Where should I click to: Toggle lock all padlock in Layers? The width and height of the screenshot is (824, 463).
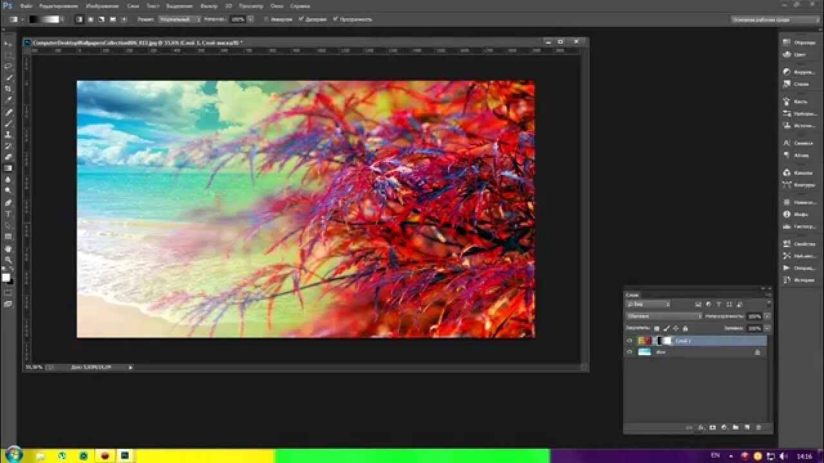(x=685, y=328)
